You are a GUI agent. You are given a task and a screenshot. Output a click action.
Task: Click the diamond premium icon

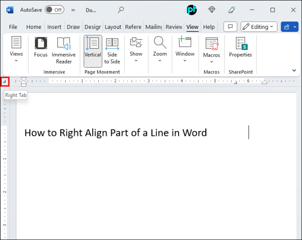coord(212,10)
